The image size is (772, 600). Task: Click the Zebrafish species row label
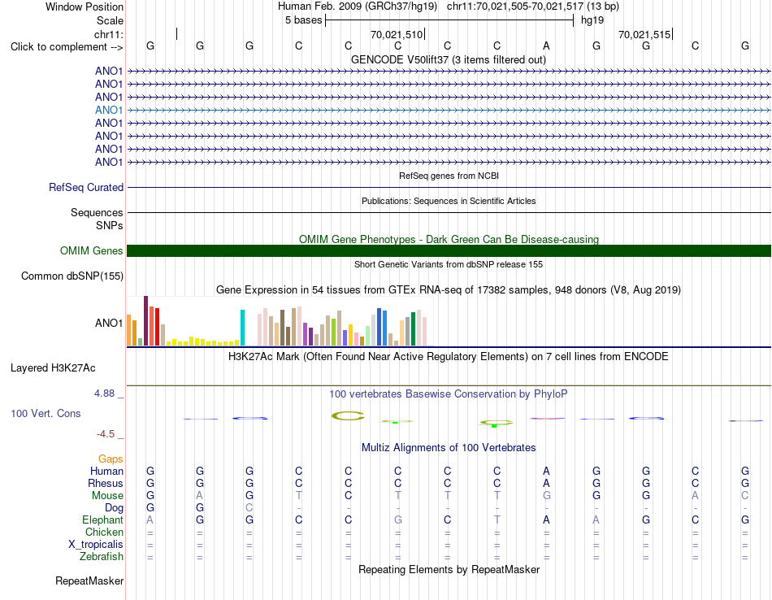pos(102,556)
